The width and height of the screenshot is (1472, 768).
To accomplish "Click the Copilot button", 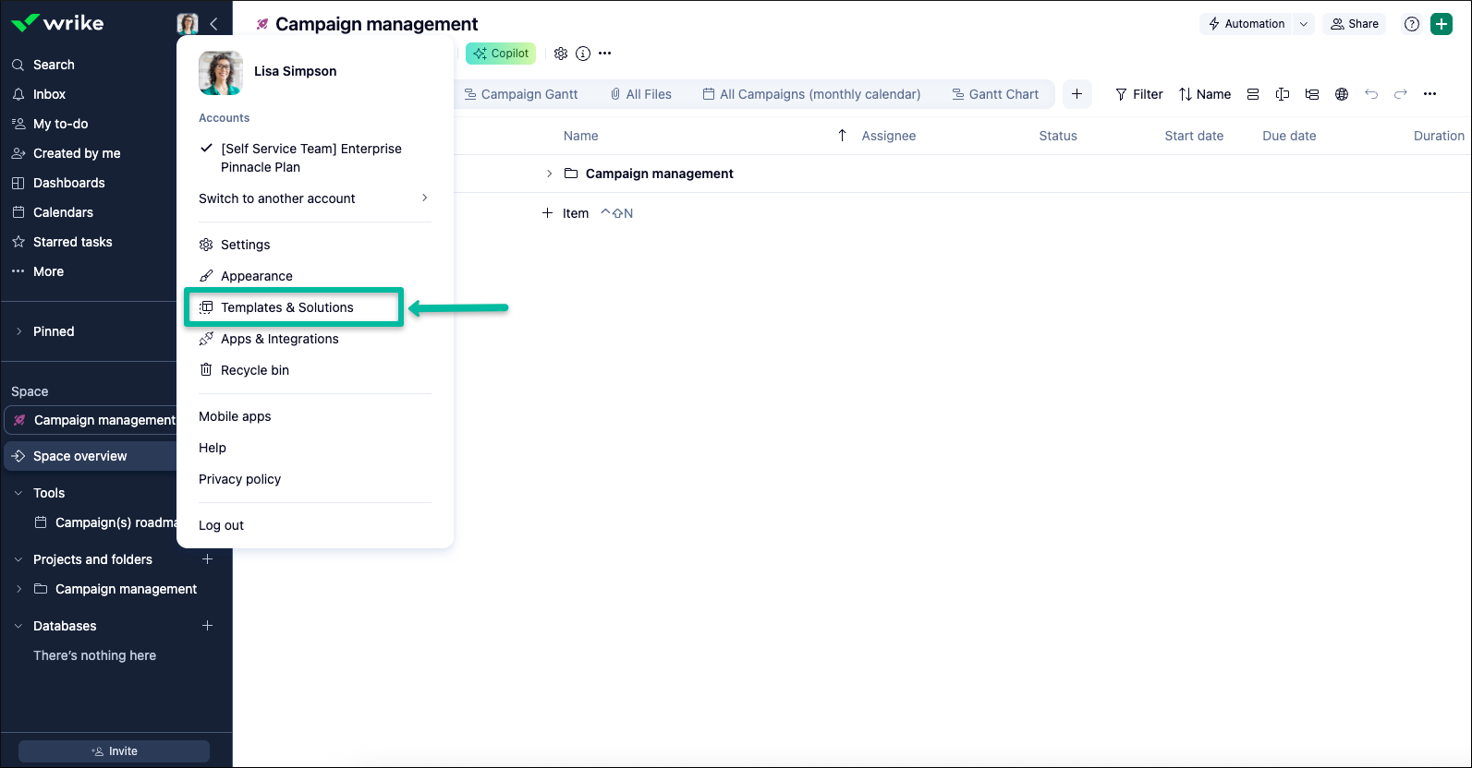I will point(501,54).
